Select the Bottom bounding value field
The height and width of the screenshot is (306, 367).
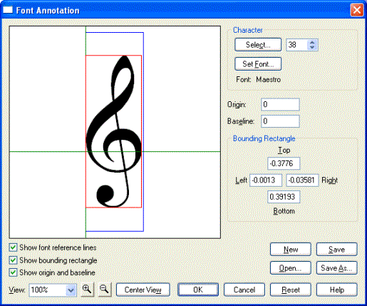pyautogui.click(x=284, y=197)
